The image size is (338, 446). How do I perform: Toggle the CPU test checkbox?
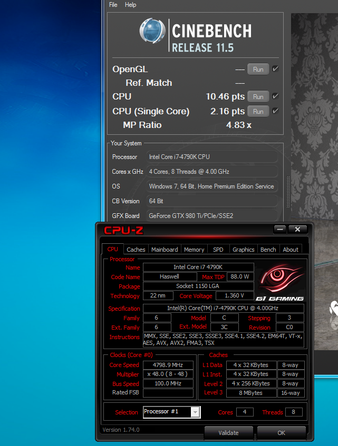pyautogui.click(x=275, y=96)
